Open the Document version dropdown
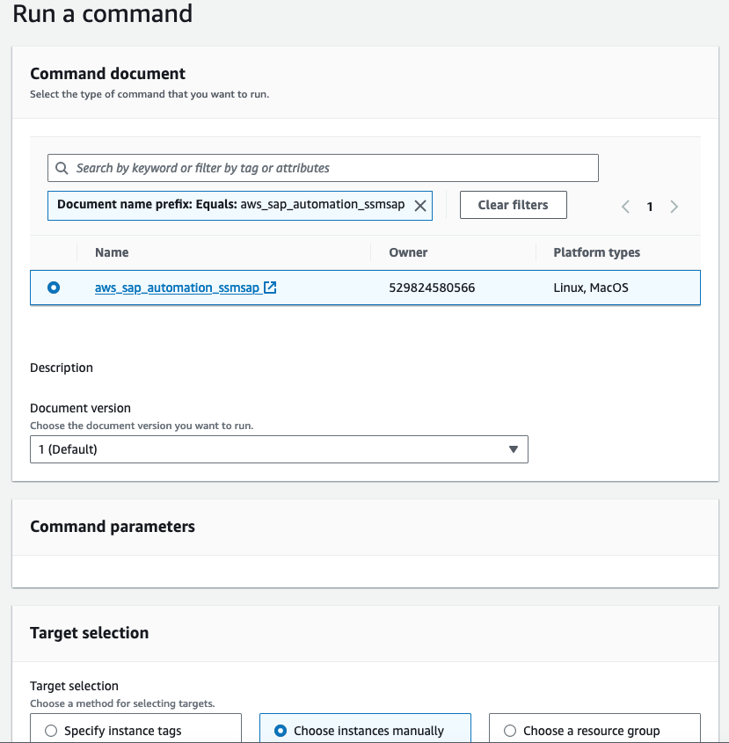 (279, 449)
